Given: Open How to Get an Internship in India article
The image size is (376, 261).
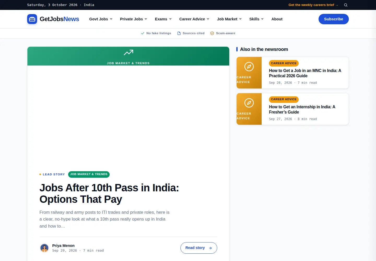Looking at the screenshot, I should (302, 109).
